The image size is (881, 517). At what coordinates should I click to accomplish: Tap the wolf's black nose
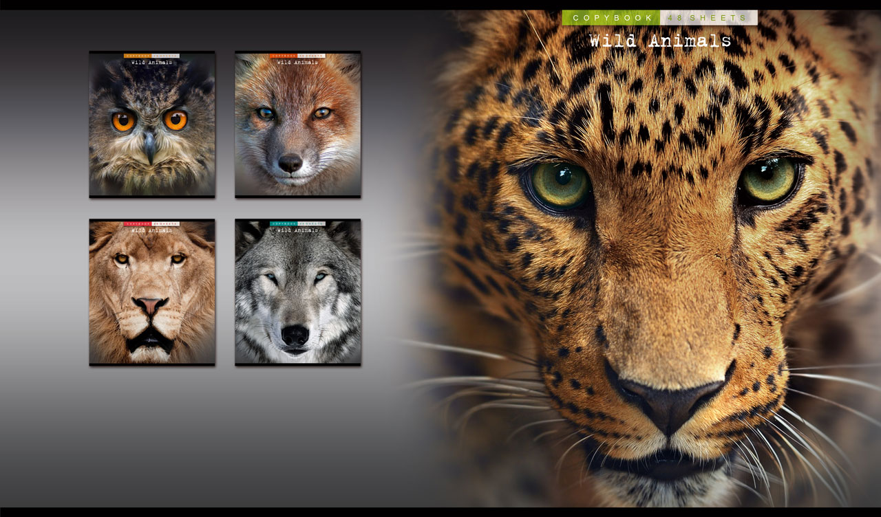coord(295,335)
